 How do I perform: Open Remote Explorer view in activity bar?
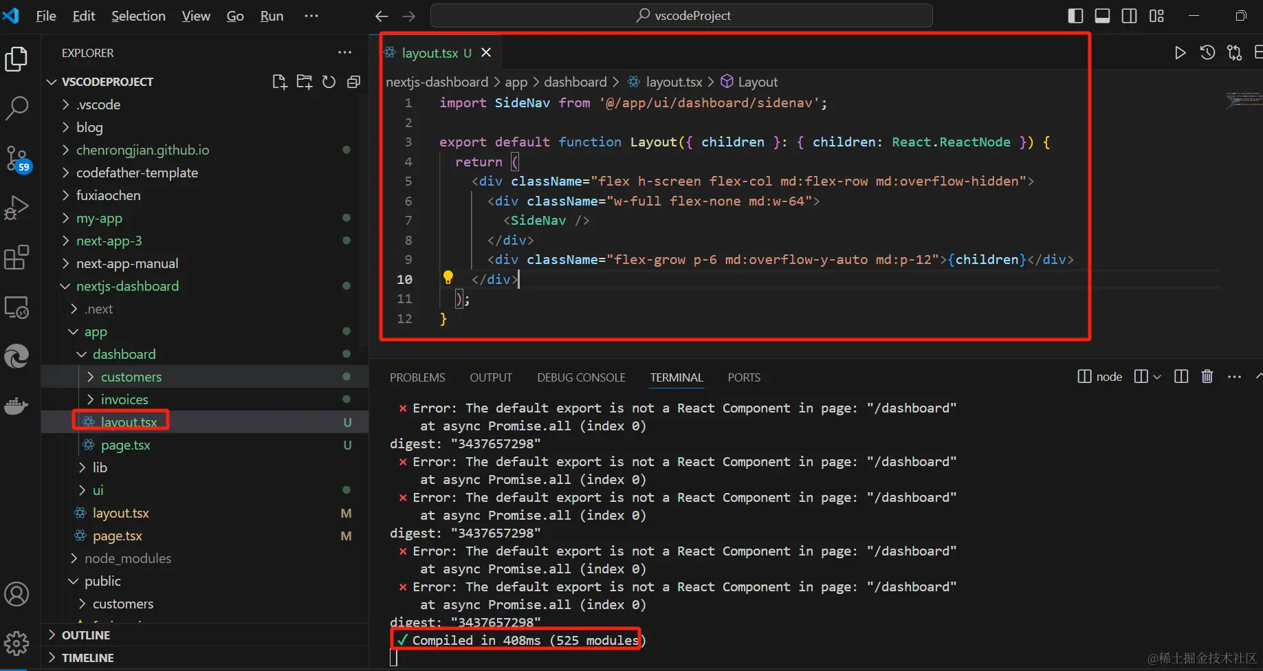[x=17, y=307]
